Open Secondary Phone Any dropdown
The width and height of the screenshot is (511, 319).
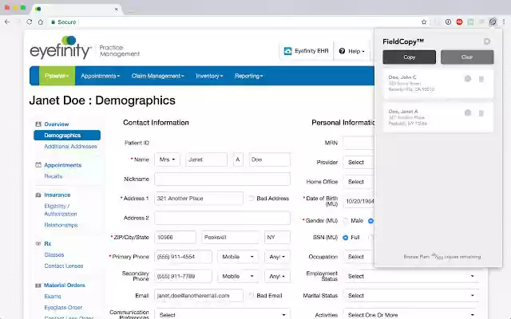(277, 276)
